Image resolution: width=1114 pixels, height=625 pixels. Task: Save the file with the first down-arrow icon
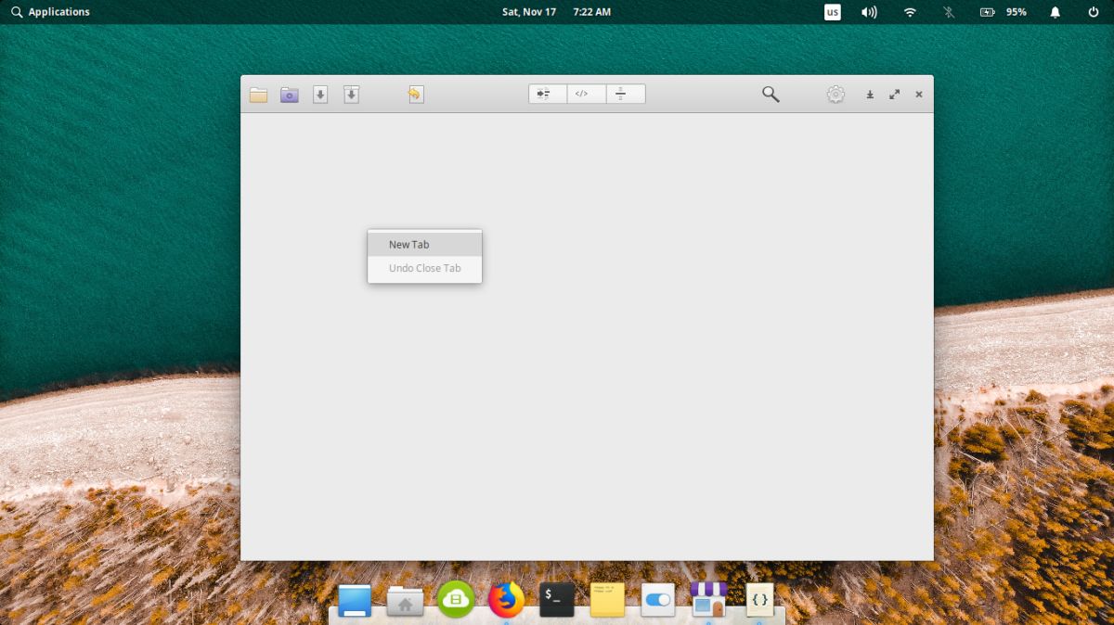pos(320,95)
